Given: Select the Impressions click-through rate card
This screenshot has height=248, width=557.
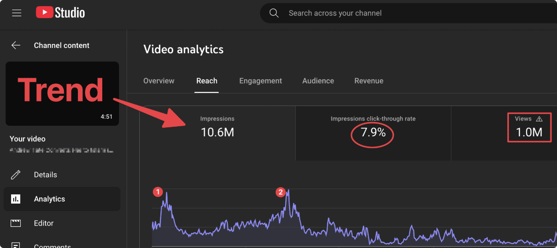Looking at the screenshot, I should click(373, 132).
